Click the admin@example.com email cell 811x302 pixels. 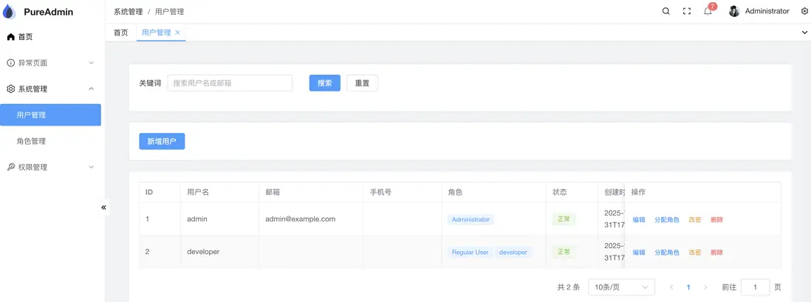pyautogui.click(x=301, y=219)
